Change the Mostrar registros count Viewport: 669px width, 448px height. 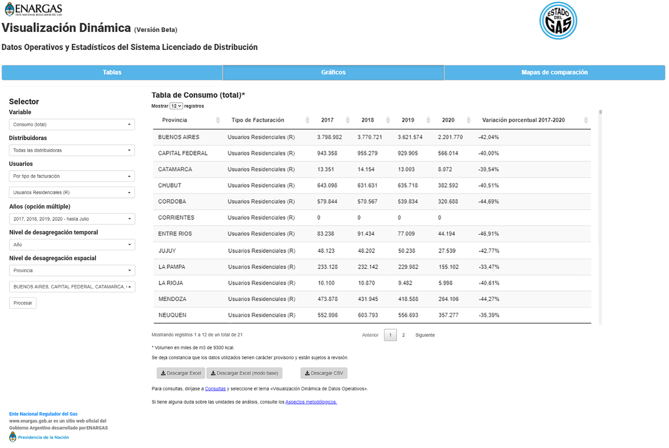click(176, 106)
